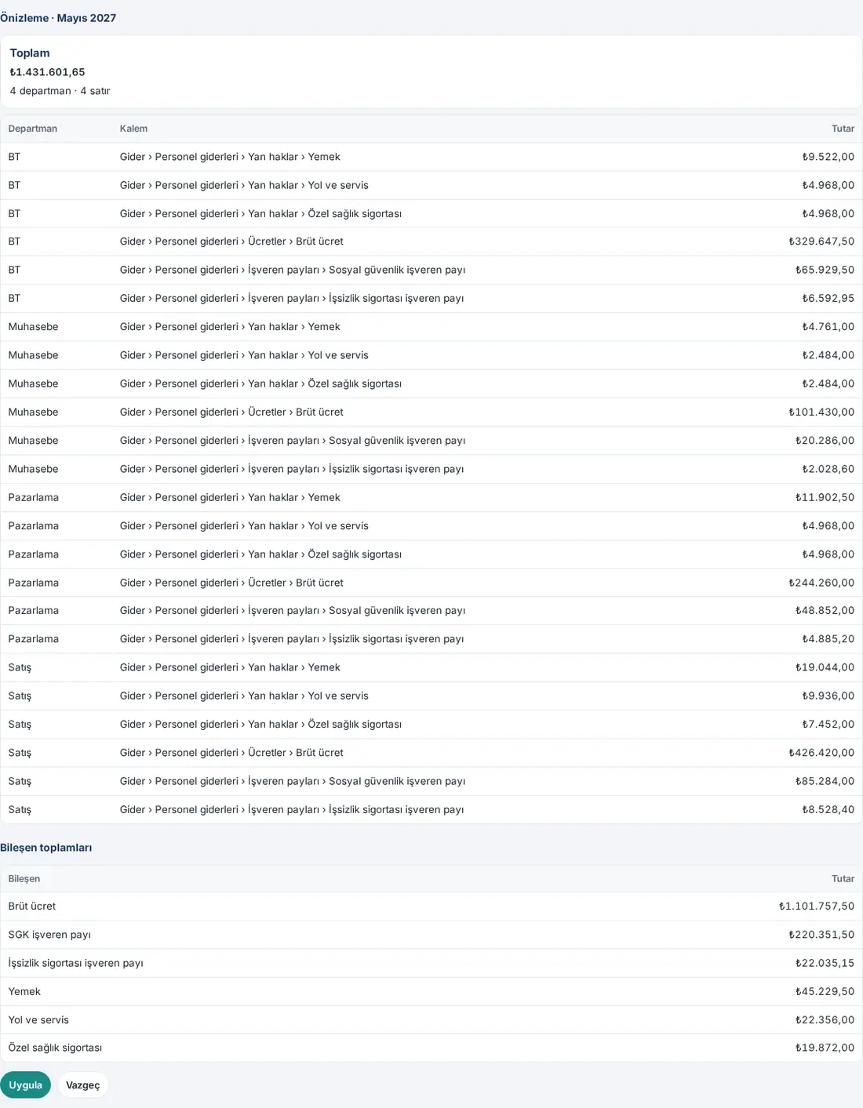Click the ₺244.260,00 amount cell

(821, 583)
